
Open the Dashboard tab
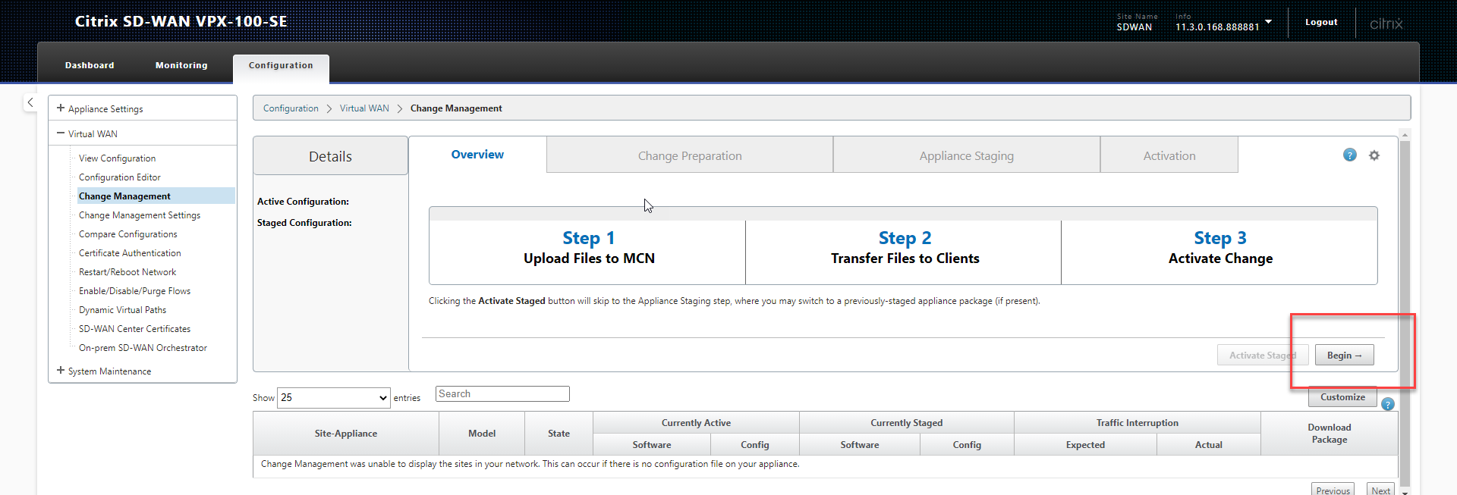90,65
